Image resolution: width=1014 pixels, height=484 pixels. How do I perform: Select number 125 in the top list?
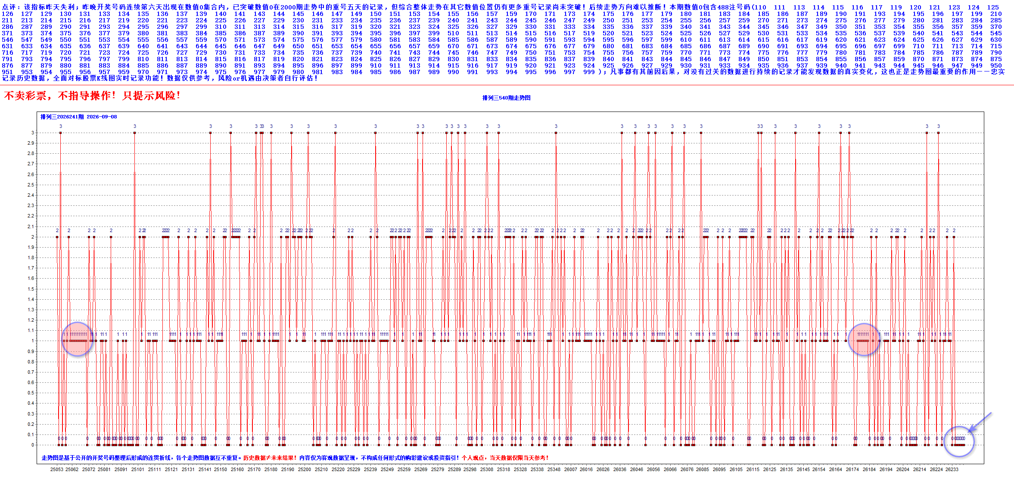pyautogui.click(x=993, y=7)
